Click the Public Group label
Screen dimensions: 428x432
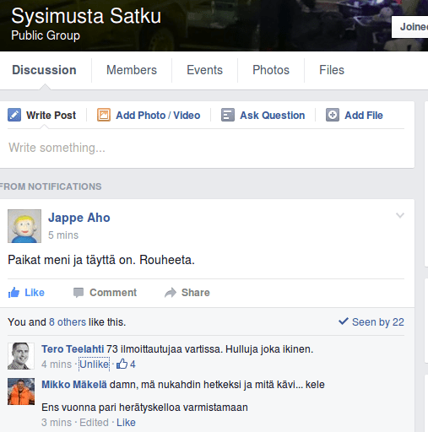[46, 35]
